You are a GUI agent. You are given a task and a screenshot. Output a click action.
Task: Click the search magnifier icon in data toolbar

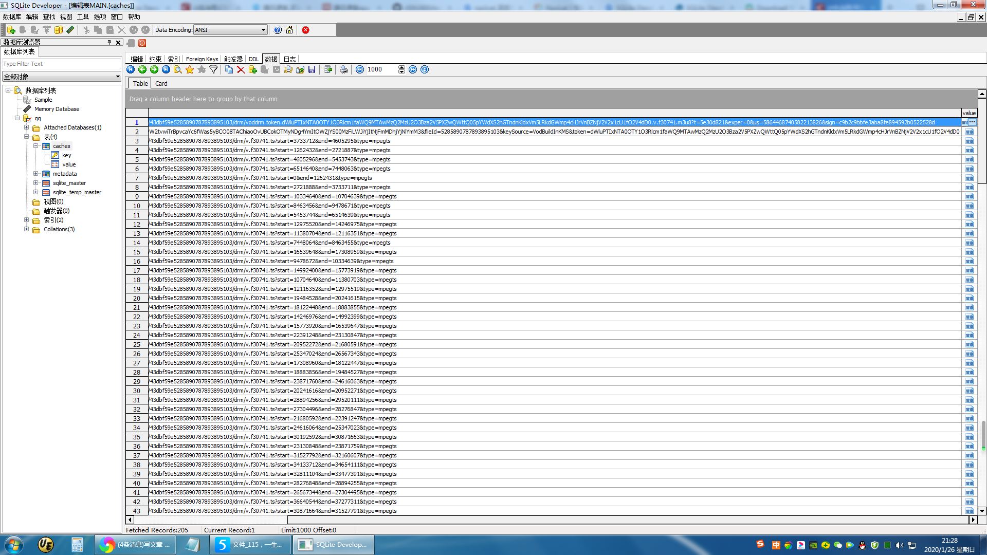(x=178, y=69)
